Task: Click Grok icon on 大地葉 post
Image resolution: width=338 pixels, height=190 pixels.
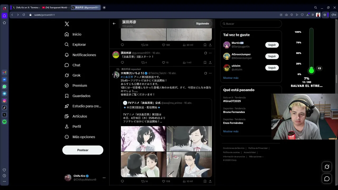Action: [x=205, y=73]
